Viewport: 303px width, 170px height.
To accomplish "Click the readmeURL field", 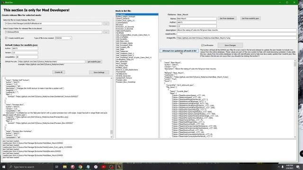I will coord(237,34).
